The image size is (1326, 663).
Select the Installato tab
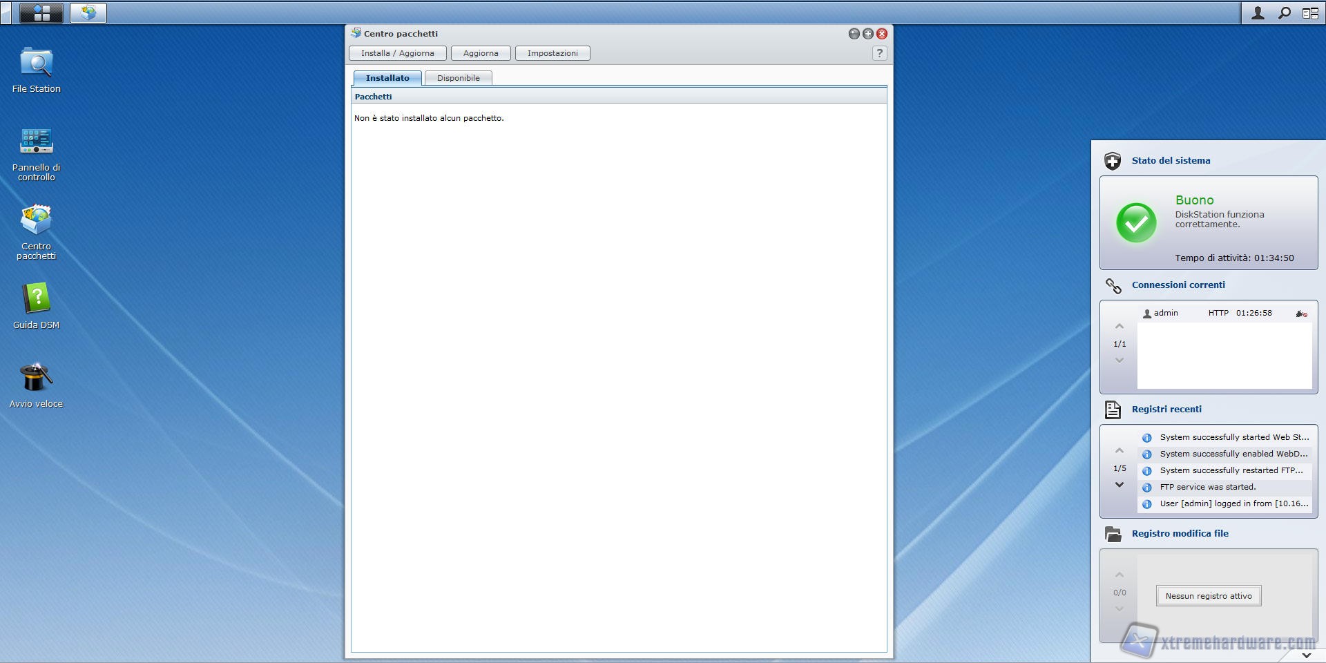point(387,78)
